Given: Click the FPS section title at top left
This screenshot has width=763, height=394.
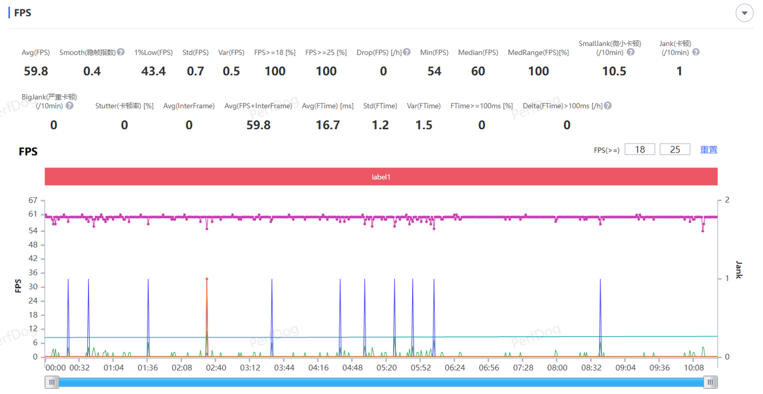Looking at the screenshot, I should pyautogui.click(x=22, y=13).
